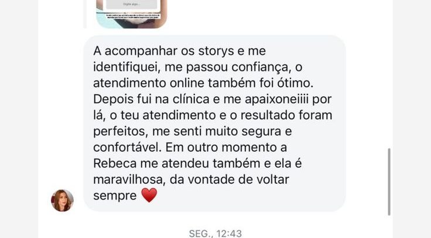The width and height of the screenshot is (431, 238).
Task: Click the phrase 'vontade de voltar'
Action: pyautogui.click(x=229, y=180)
